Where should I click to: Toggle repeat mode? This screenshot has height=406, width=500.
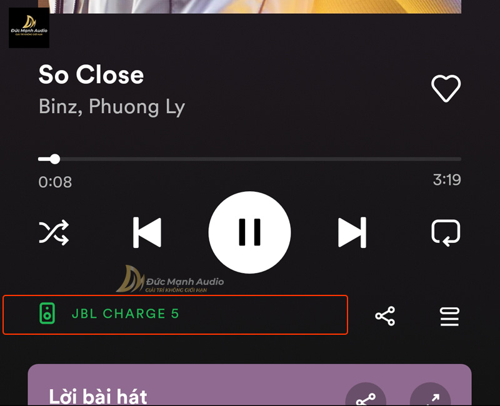click(446, 232)
